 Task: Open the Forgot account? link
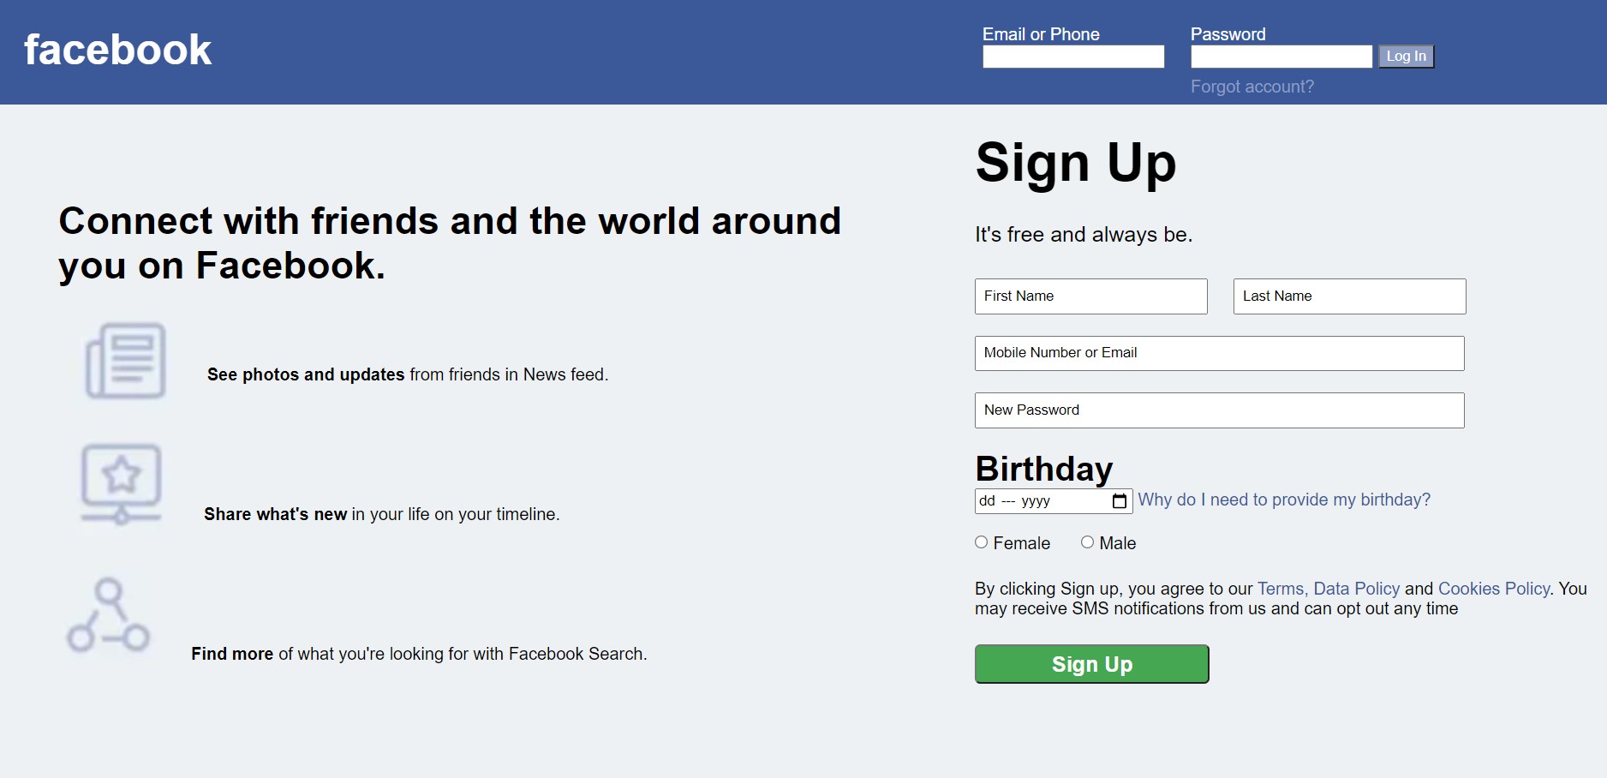tap(1252, 87)
